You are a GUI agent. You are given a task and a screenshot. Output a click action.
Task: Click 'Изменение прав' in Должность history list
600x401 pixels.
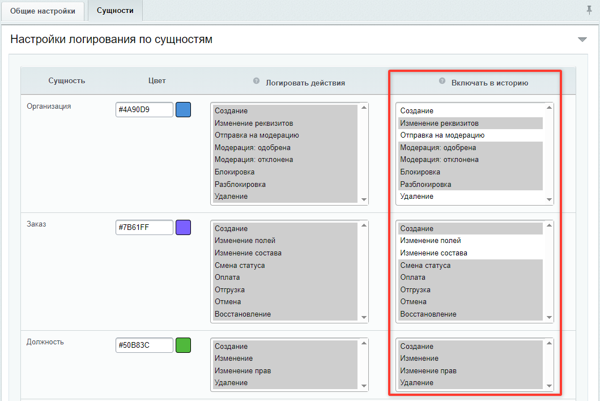pos(470,371)
